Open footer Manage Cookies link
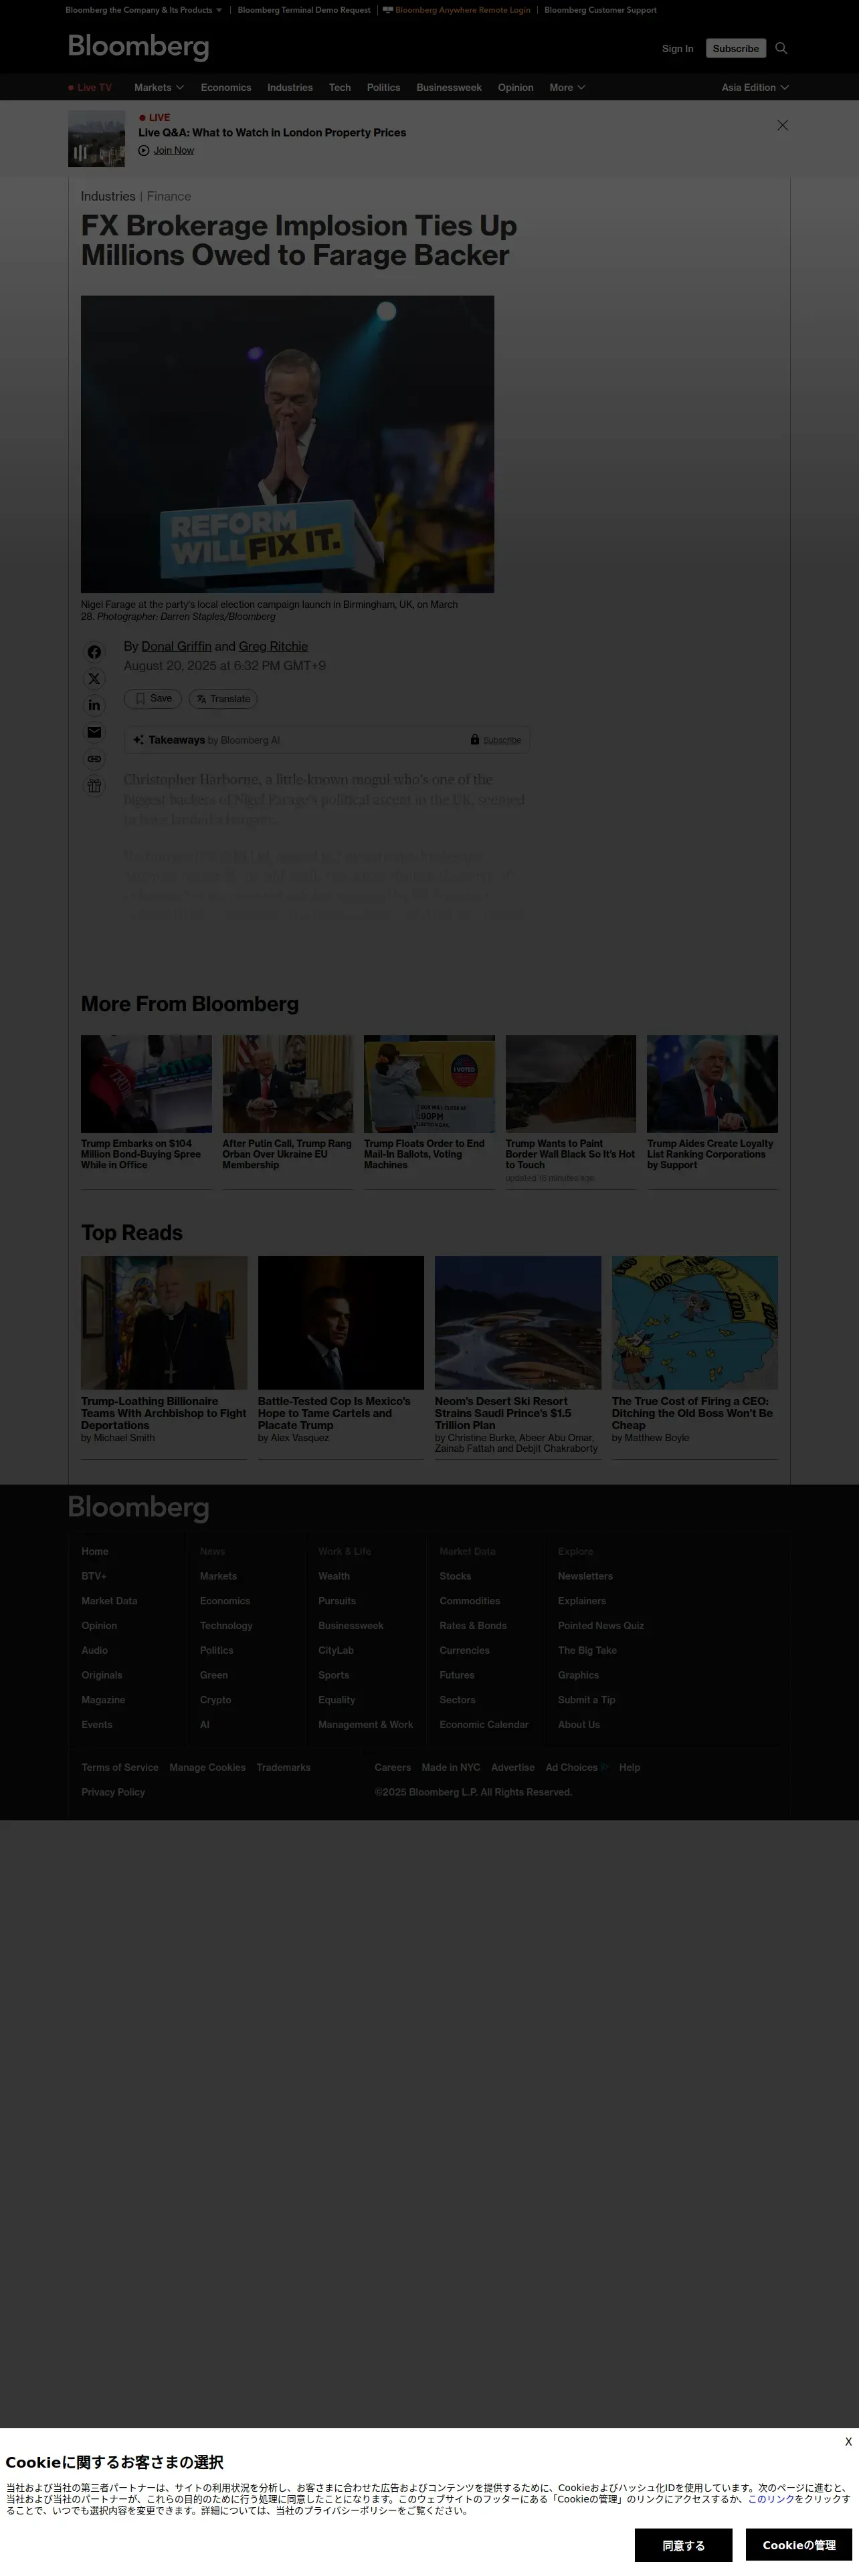The width and height of the screenshot is (859, 2576). point(207,1768)
